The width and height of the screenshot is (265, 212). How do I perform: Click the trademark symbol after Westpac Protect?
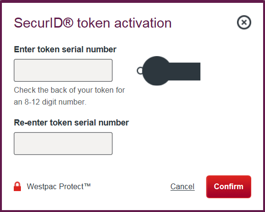pyautogui.click(x=87, y=185)
